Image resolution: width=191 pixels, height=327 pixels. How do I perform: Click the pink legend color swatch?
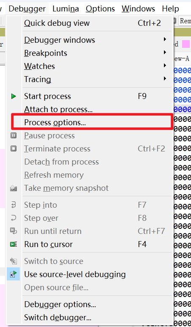coord(186,44)
